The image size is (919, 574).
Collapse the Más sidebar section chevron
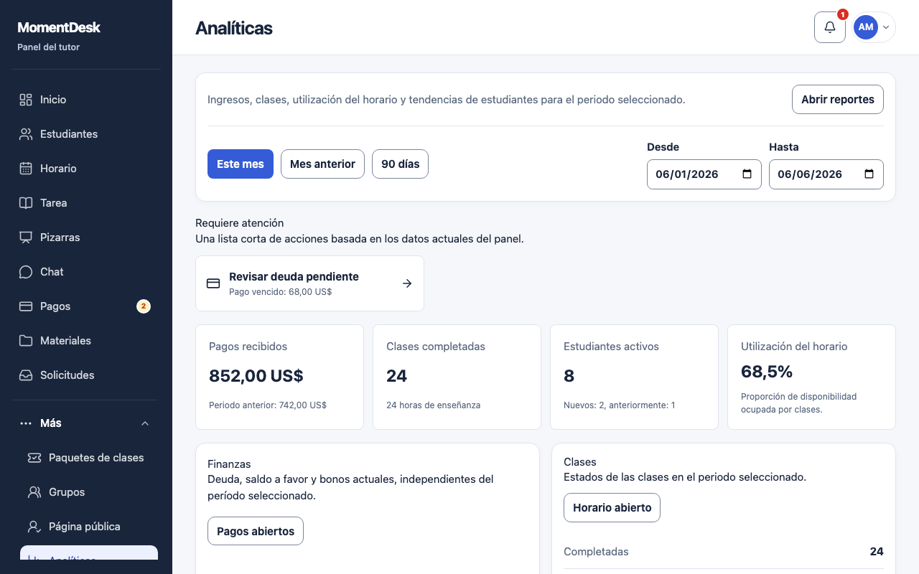click(x=145, y=423)
